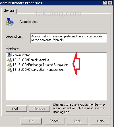Close the Administrators Properties dialog
Screen dimensions: 114x127
(110, 3)
